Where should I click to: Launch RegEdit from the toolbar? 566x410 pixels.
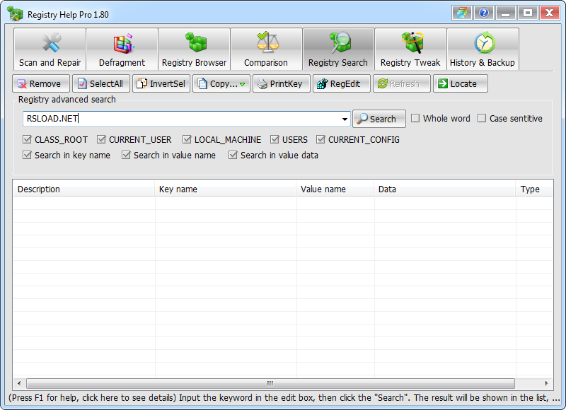pos(342,83)
